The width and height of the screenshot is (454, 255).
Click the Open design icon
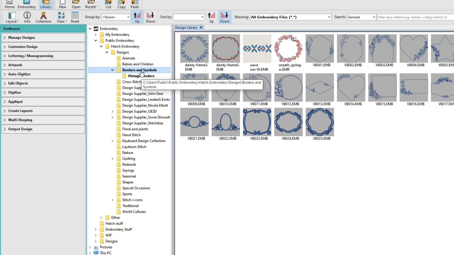(x=76, y=5)
